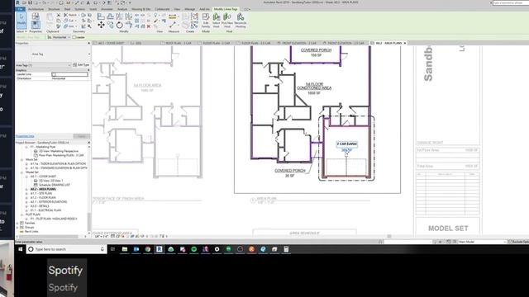
Task: Expand the Groups node in Project Browser
Action: [x=17, y=228]
